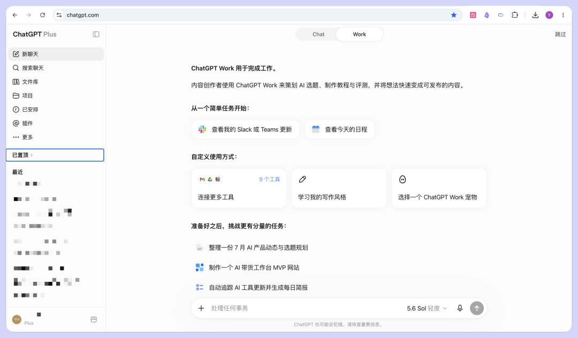
Task: Open the Chrome profile avatar Y
Action: click(x=549, y=15)
